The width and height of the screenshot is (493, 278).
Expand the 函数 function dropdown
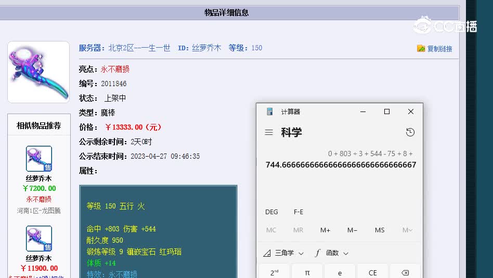tap(332, 253)
